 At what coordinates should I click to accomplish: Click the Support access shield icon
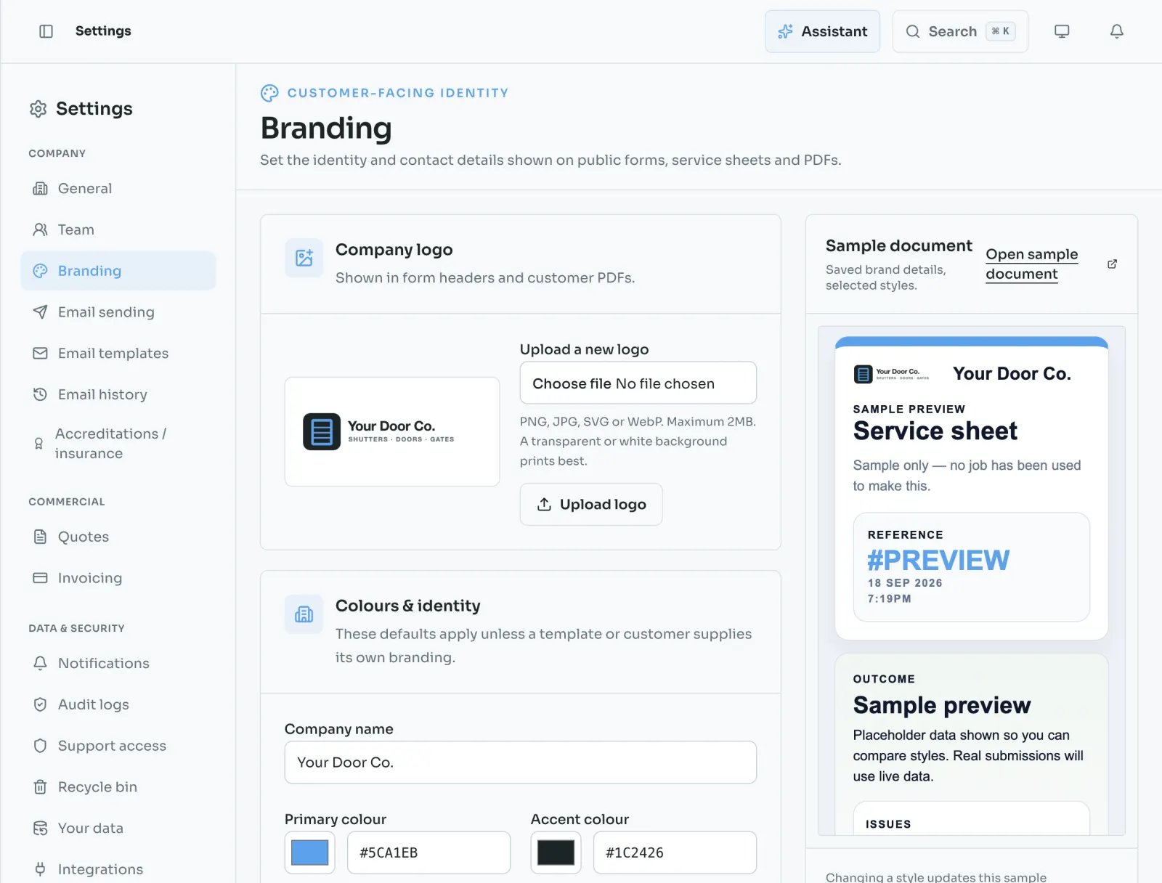[40, 746]
